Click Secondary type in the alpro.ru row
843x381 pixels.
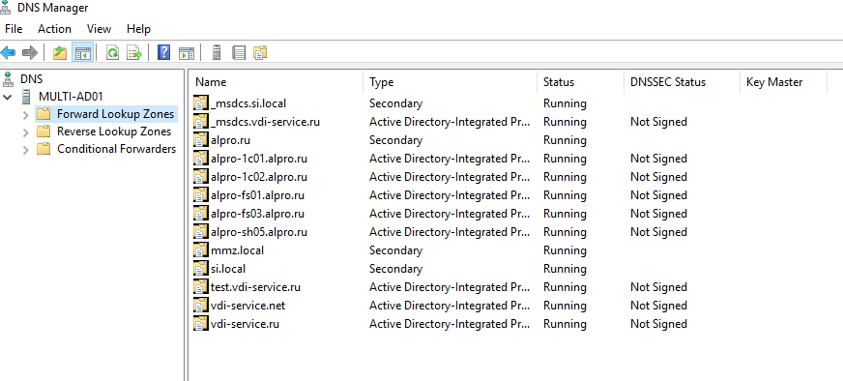coord(395,140)
